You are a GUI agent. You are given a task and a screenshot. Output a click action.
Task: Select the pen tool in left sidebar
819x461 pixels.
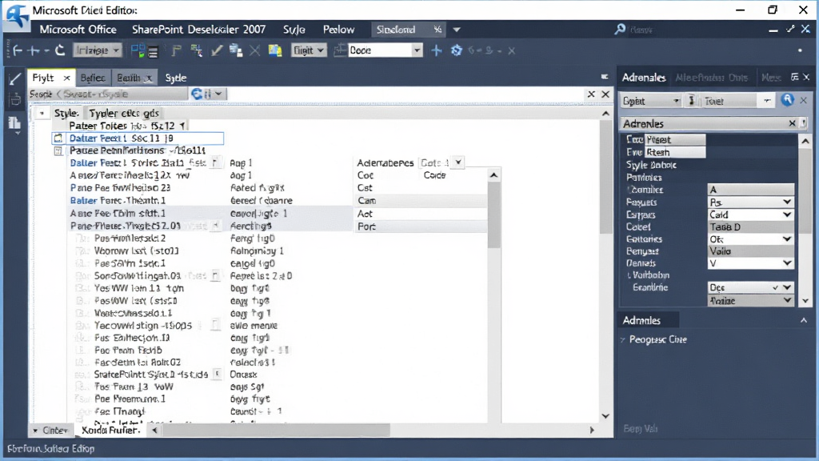click(14, 79)
